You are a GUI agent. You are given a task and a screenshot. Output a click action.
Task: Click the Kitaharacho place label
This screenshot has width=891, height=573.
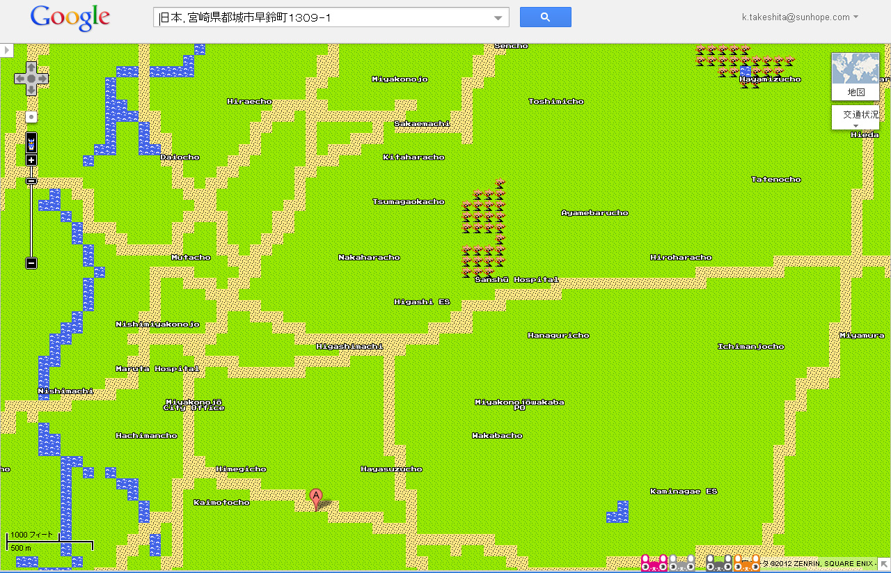pyautogui.click(x=413, y=157)
